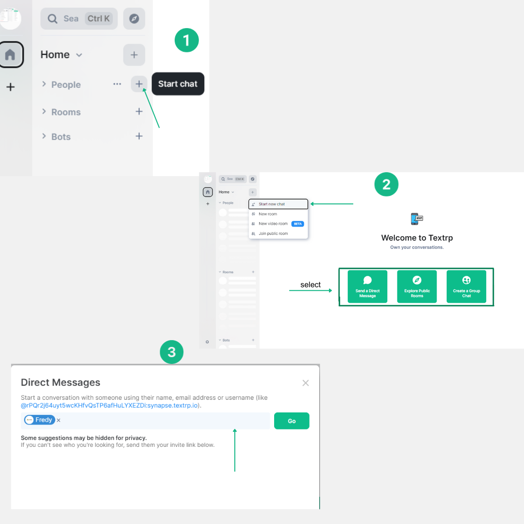Expand the People section in the enlarged sidebar
Viewport: 524px width, 524px height.
[x=44, y=84]
